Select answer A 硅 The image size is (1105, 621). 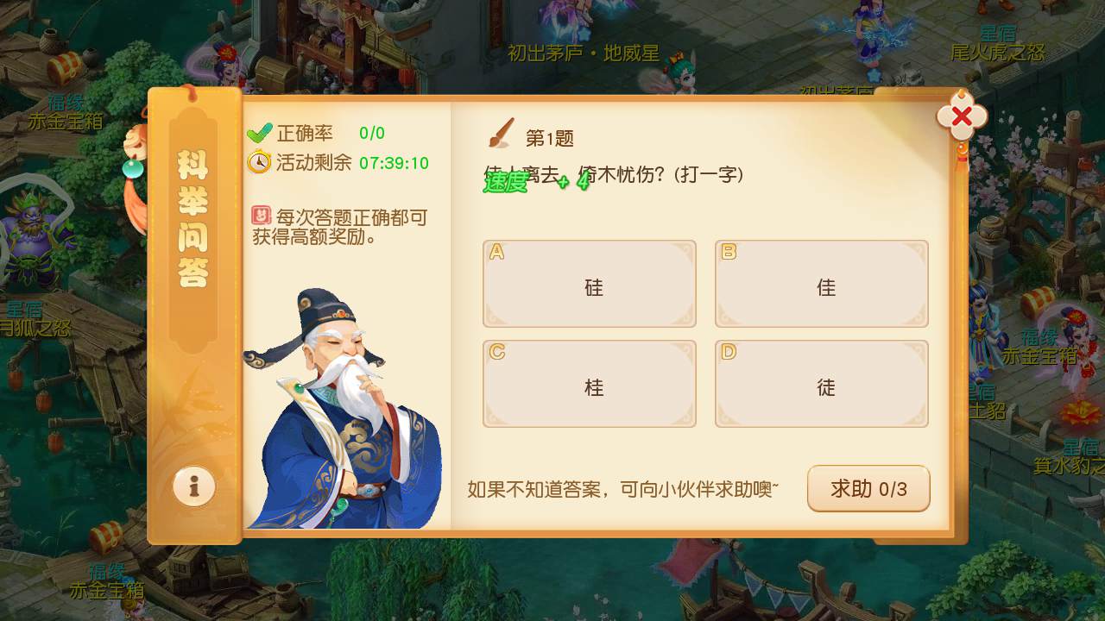tap(590, 284)
